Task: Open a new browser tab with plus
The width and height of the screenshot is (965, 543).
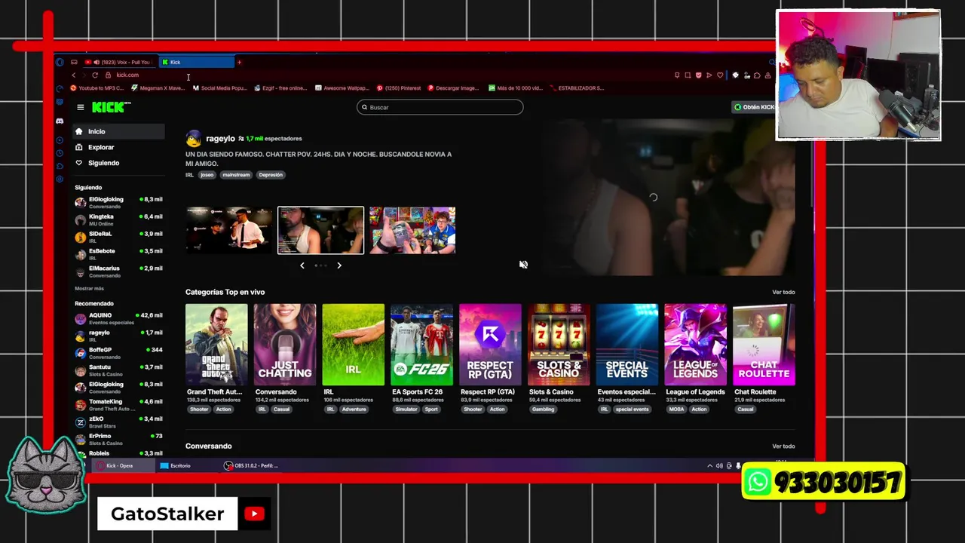Action: [239, 62]
